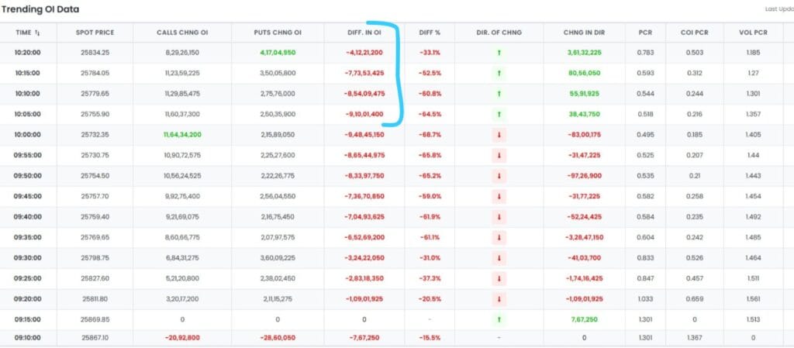Click the green up arrow in 09:15:00 row
Viewport: 794px width, 348px height.
click(x=499, y=319)
